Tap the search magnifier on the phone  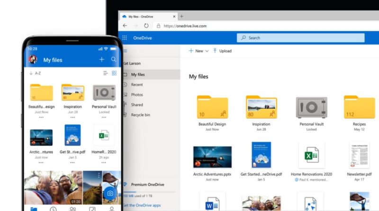114,59
